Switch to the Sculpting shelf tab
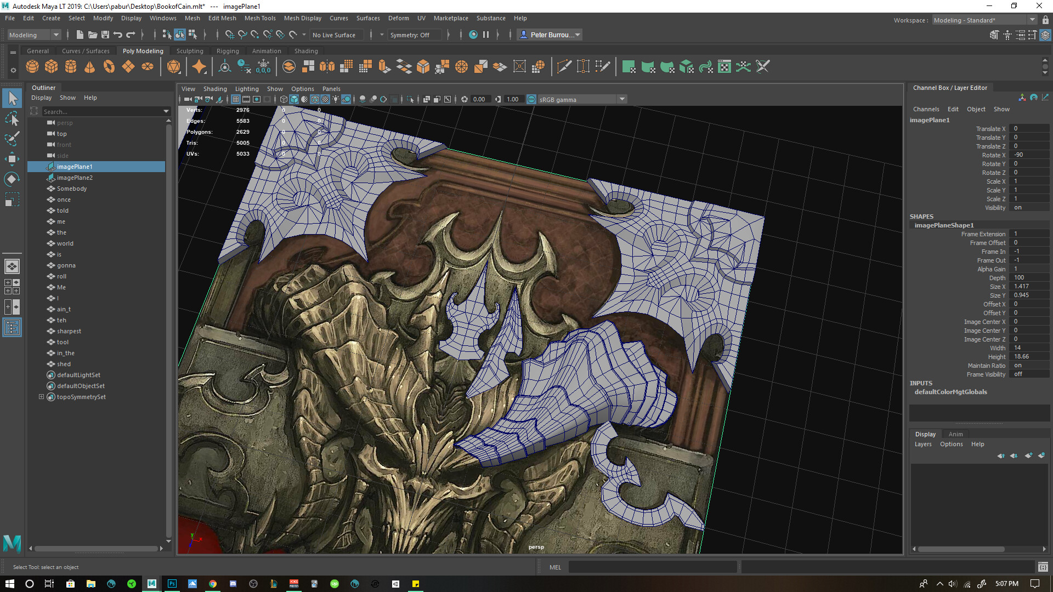The height and width of the screenshot is (592, 1053). click(x=190, y=51)
